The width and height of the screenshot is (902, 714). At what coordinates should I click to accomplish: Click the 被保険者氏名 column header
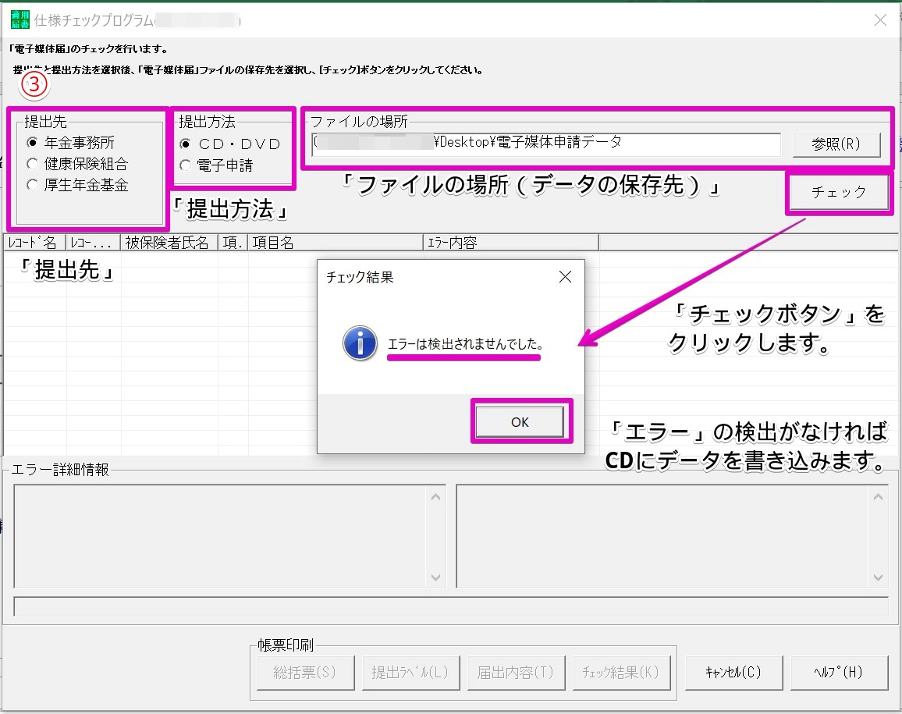click(168, 243)
